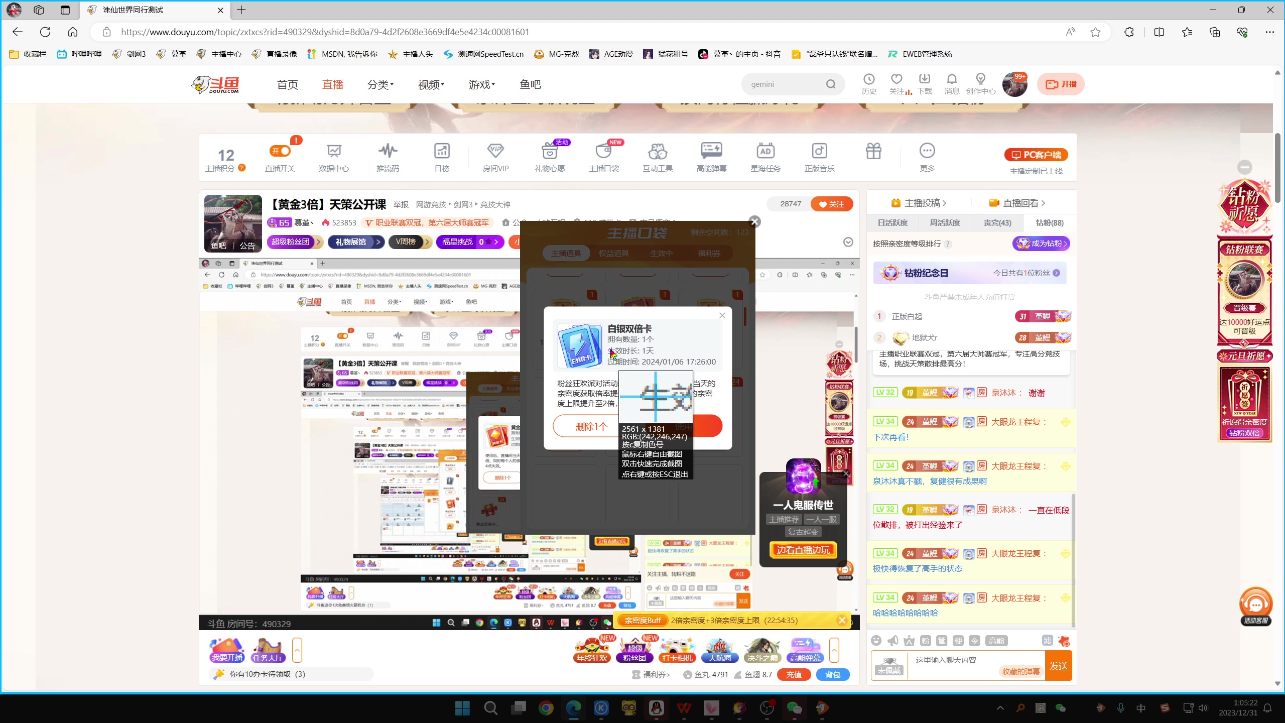1285x723 pixels.
Task: Click the 开播 start streaming button
Action: [x=1061, y=84]
